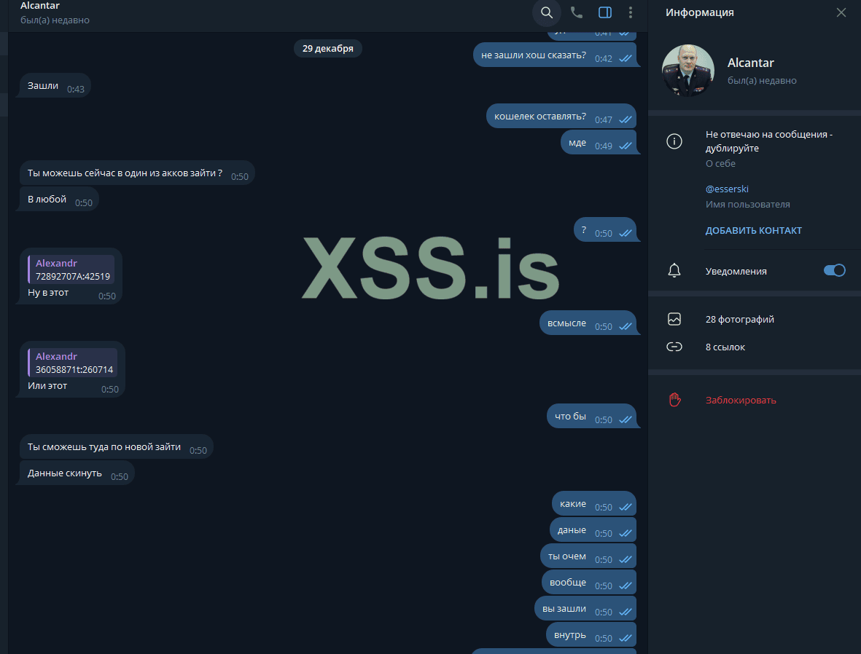861x654 pixels.
Task: Select the sent message 'какие'
Action: click(x=594, y=504)
